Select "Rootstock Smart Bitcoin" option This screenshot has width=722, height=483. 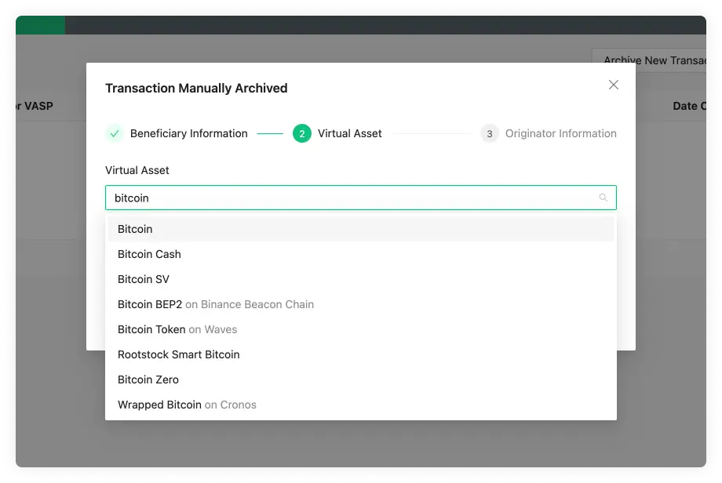point(178,354)
